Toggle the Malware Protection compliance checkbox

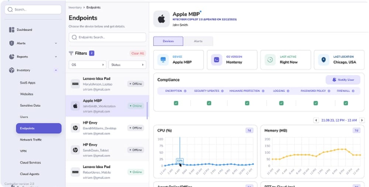point(247,103)
